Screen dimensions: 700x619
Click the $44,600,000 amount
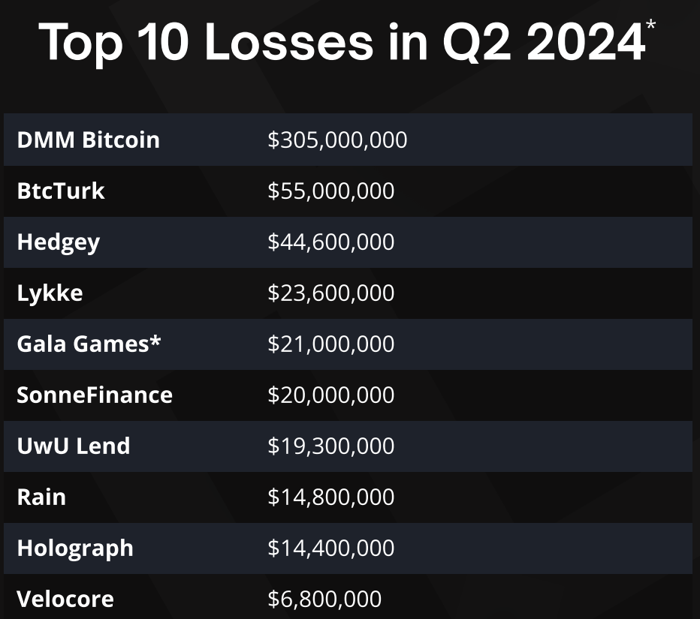330,242
